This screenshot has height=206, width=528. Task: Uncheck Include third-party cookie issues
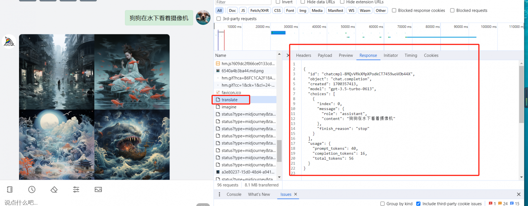click(x=418, y=204)
